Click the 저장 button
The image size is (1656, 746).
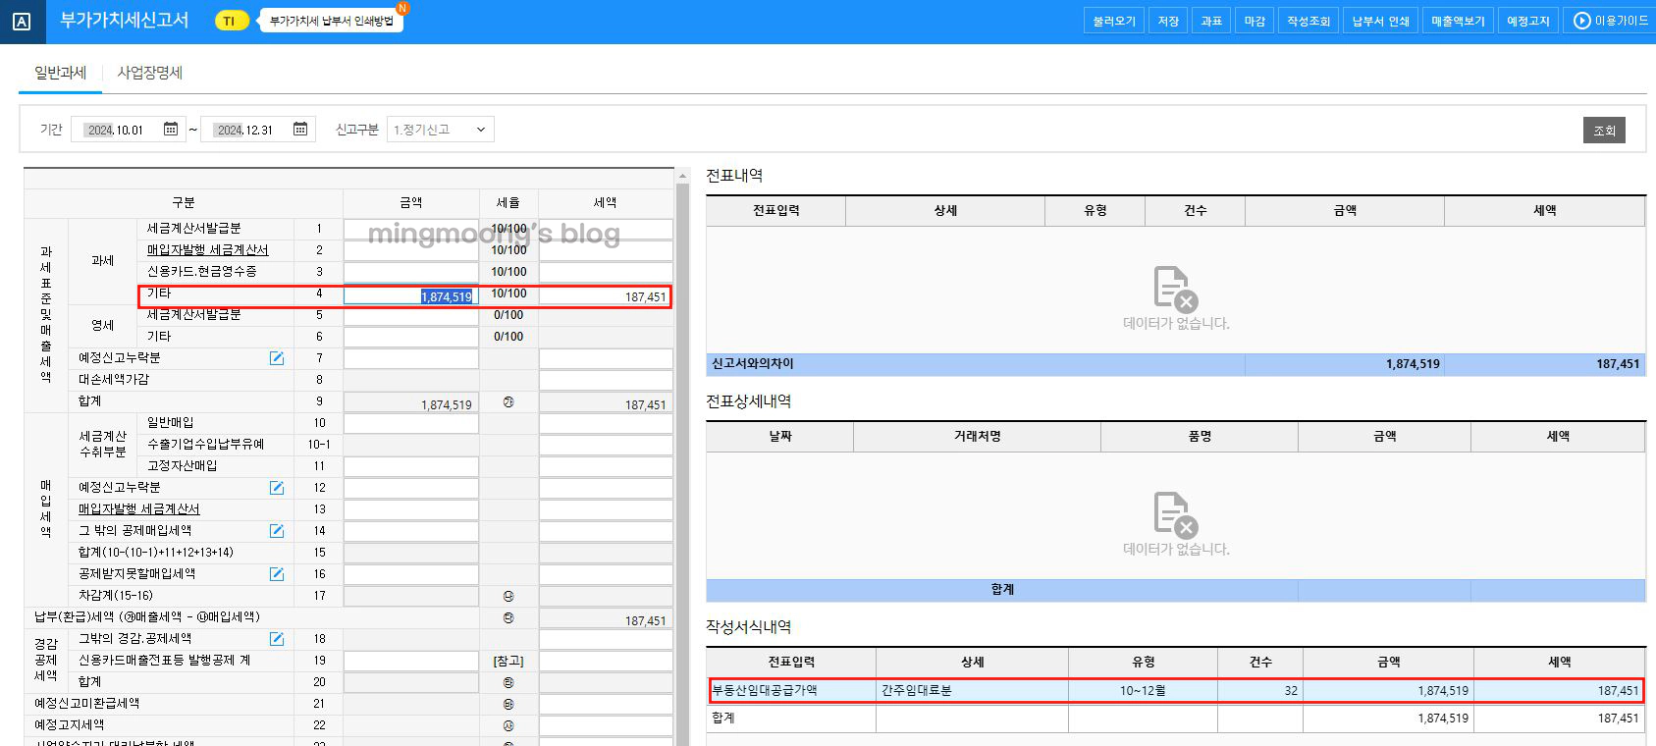coord(1168,21)
